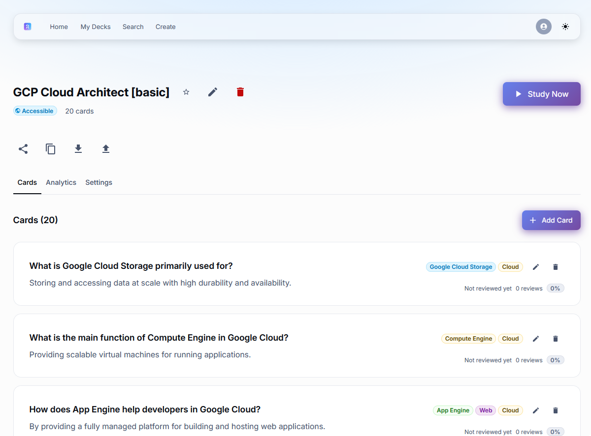Click the App Engine tag
The image size is (591, 436).
pos(453,410)
